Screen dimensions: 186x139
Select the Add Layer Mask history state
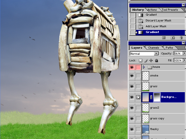(156, 26)
